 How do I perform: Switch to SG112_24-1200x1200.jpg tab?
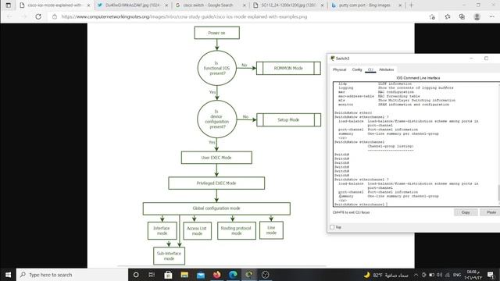point(288,5)
